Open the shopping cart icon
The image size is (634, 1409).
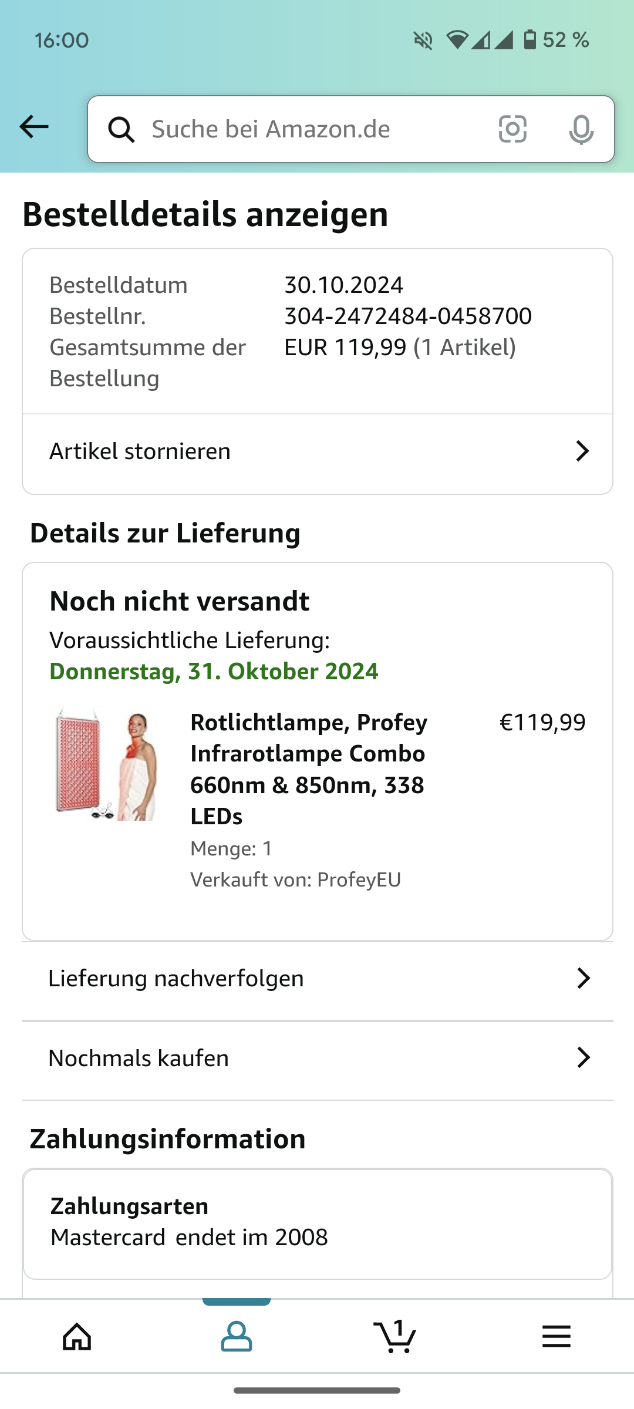[x=395, y=1337]
